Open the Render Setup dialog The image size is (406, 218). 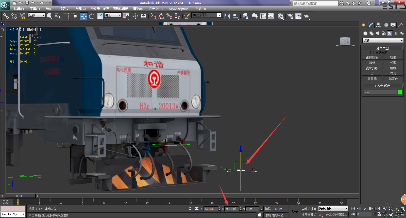[290, 16]
